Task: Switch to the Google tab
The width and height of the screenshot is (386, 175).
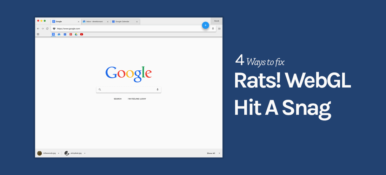Action: click(66, 22)
